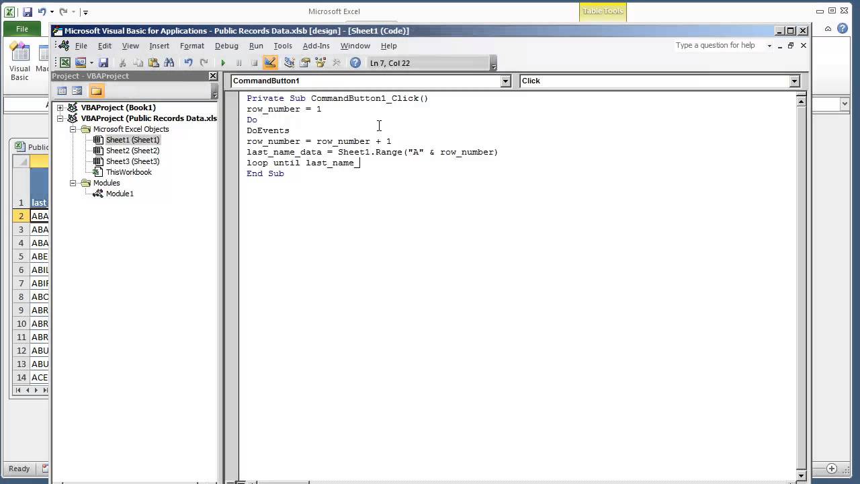This screenshot has height=484, width=860.
Task: Open the Edit menu
Action: click(x=105, y=46)
